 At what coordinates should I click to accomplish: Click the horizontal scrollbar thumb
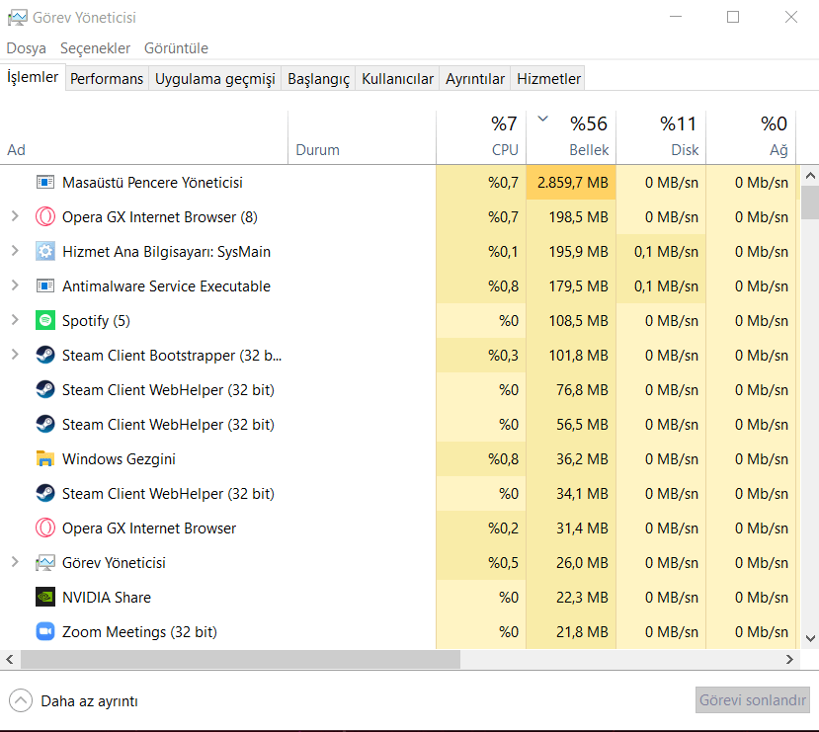click(x=240, y=660)
